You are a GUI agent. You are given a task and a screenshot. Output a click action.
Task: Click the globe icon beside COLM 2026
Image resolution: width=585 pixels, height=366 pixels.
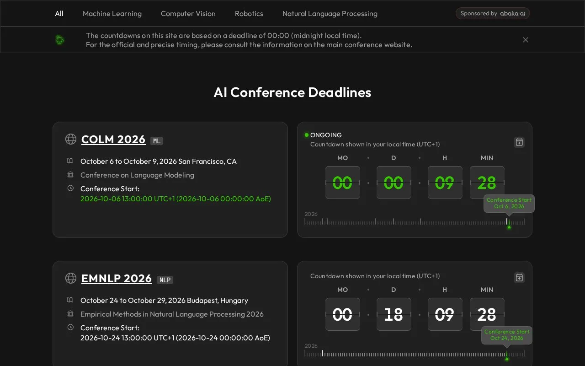click(x=71, y=139)
